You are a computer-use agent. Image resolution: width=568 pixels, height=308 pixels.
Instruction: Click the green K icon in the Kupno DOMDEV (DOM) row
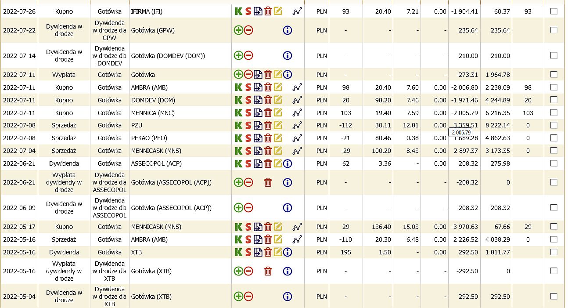[x=238, y=100]
